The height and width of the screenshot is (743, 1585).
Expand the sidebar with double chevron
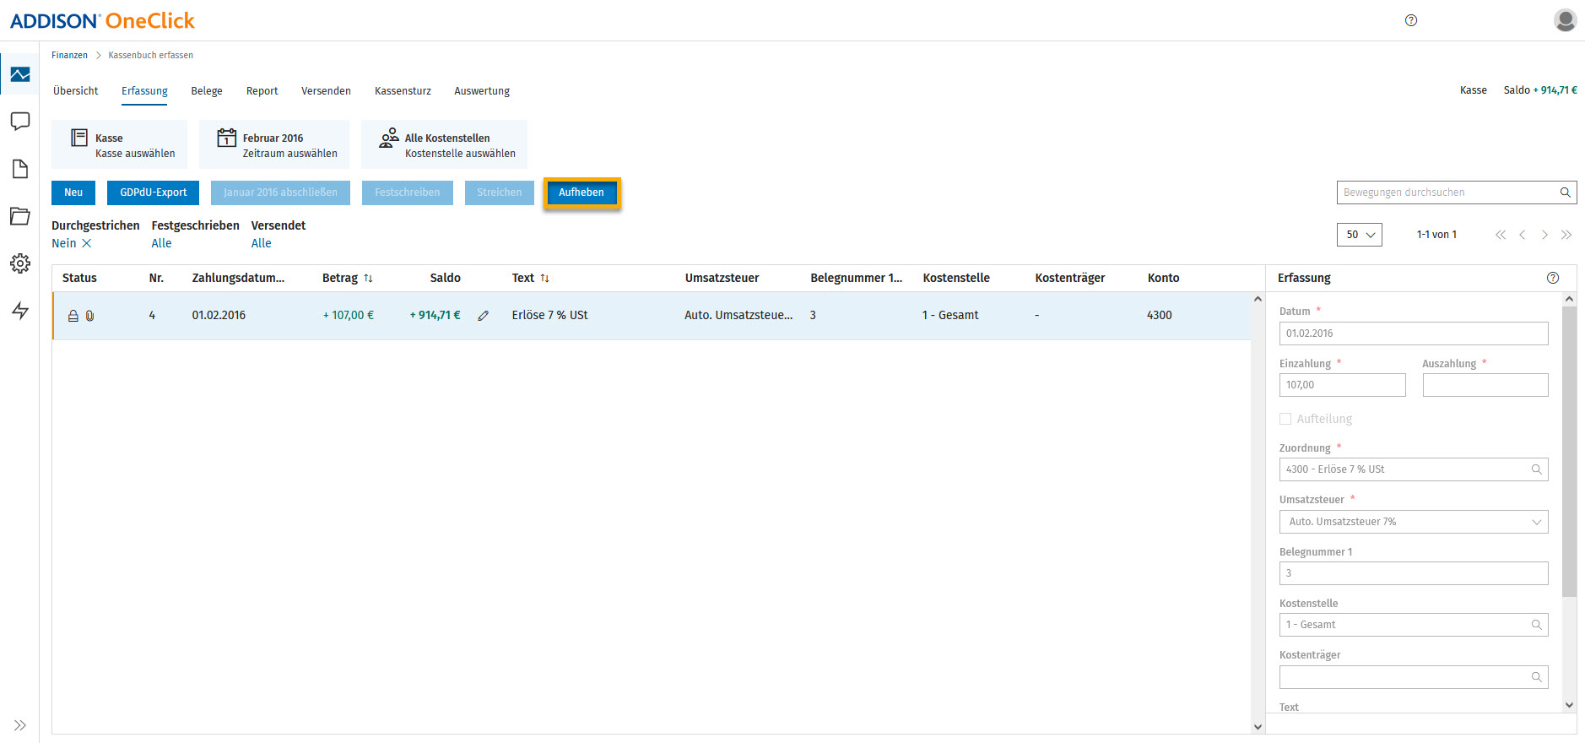20,725
